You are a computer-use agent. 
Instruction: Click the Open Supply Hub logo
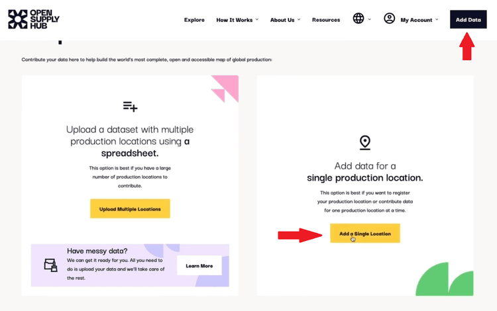pyautogui.click(x=34, y=19)
